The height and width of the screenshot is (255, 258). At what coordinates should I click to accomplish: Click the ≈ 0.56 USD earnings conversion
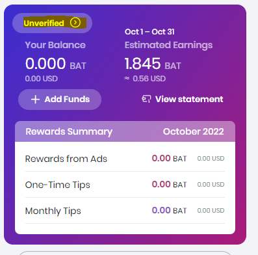pos(145,79)
